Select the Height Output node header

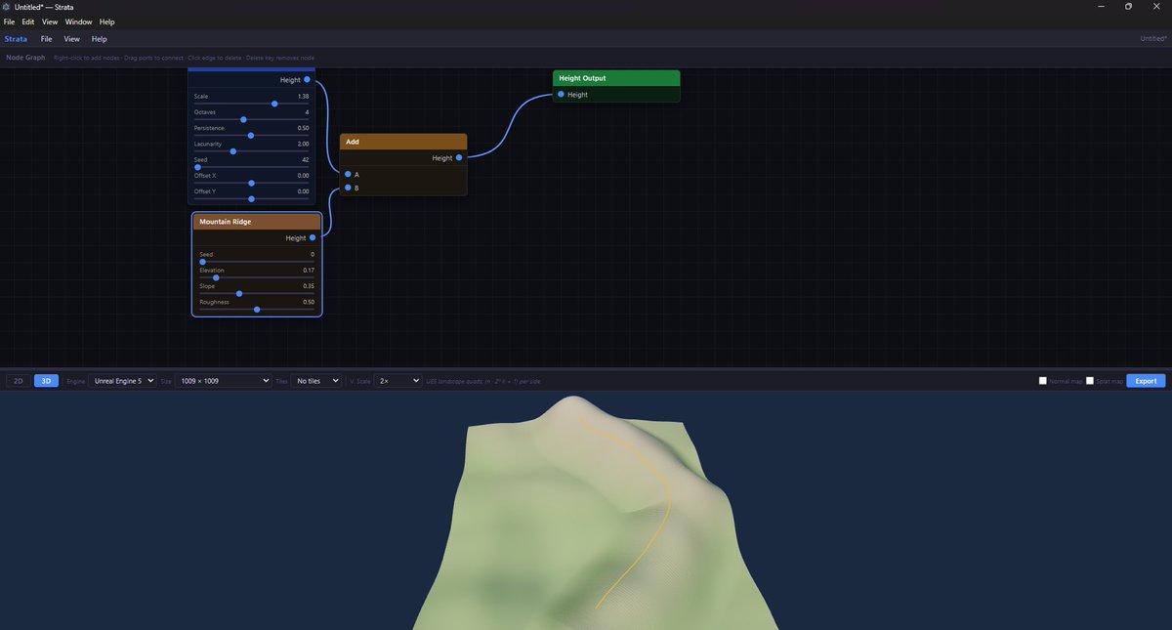pyautogui.click(x=616, y=78)
